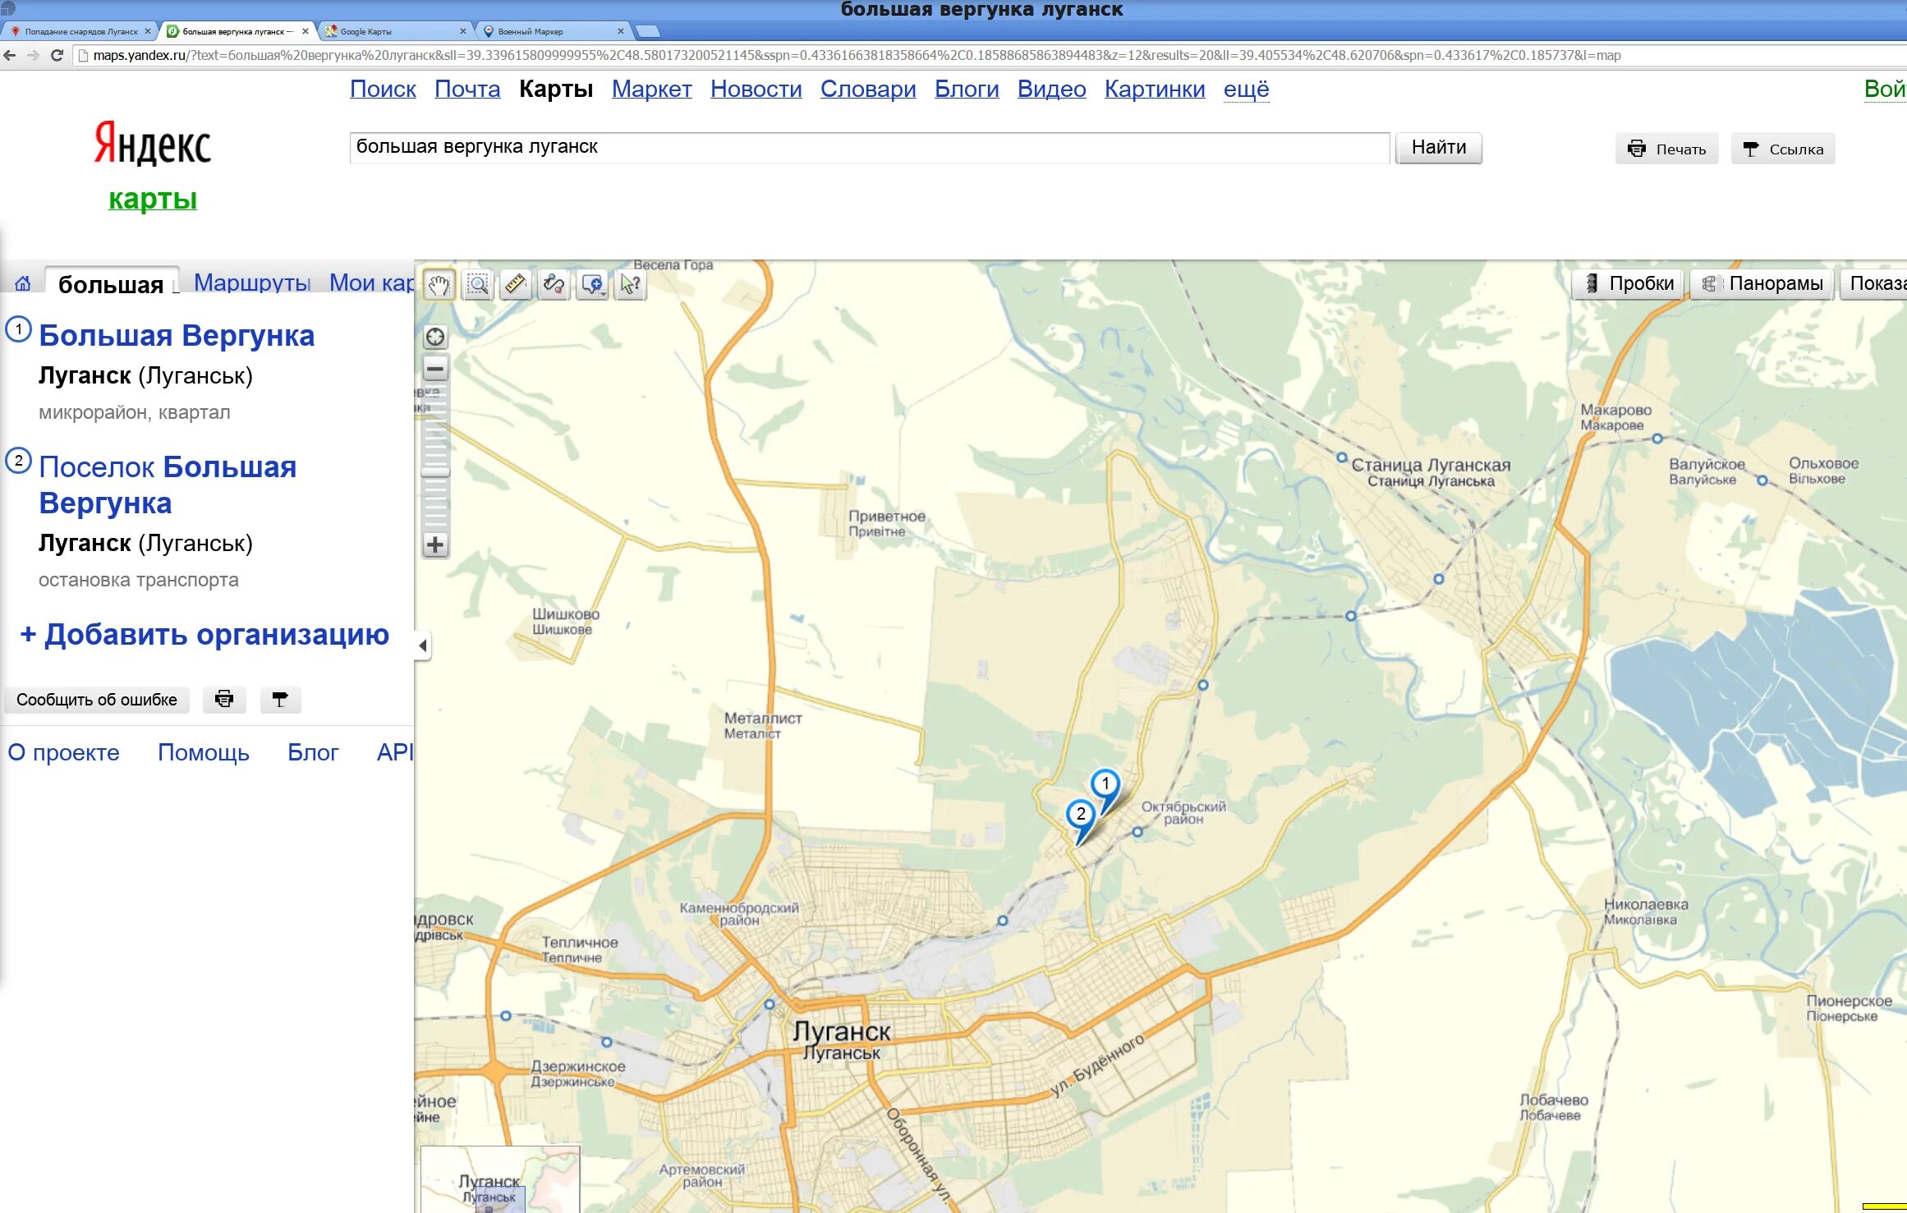
Task: Go to the home icon tab
Action: click(23, 283)
